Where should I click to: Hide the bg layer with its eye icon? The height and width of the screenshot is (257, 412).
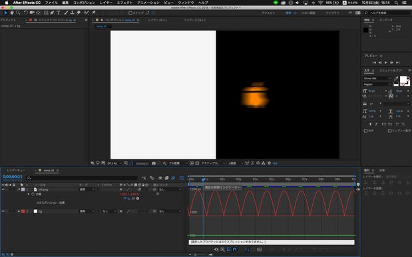pyautogui.click(x=3, y=211)
